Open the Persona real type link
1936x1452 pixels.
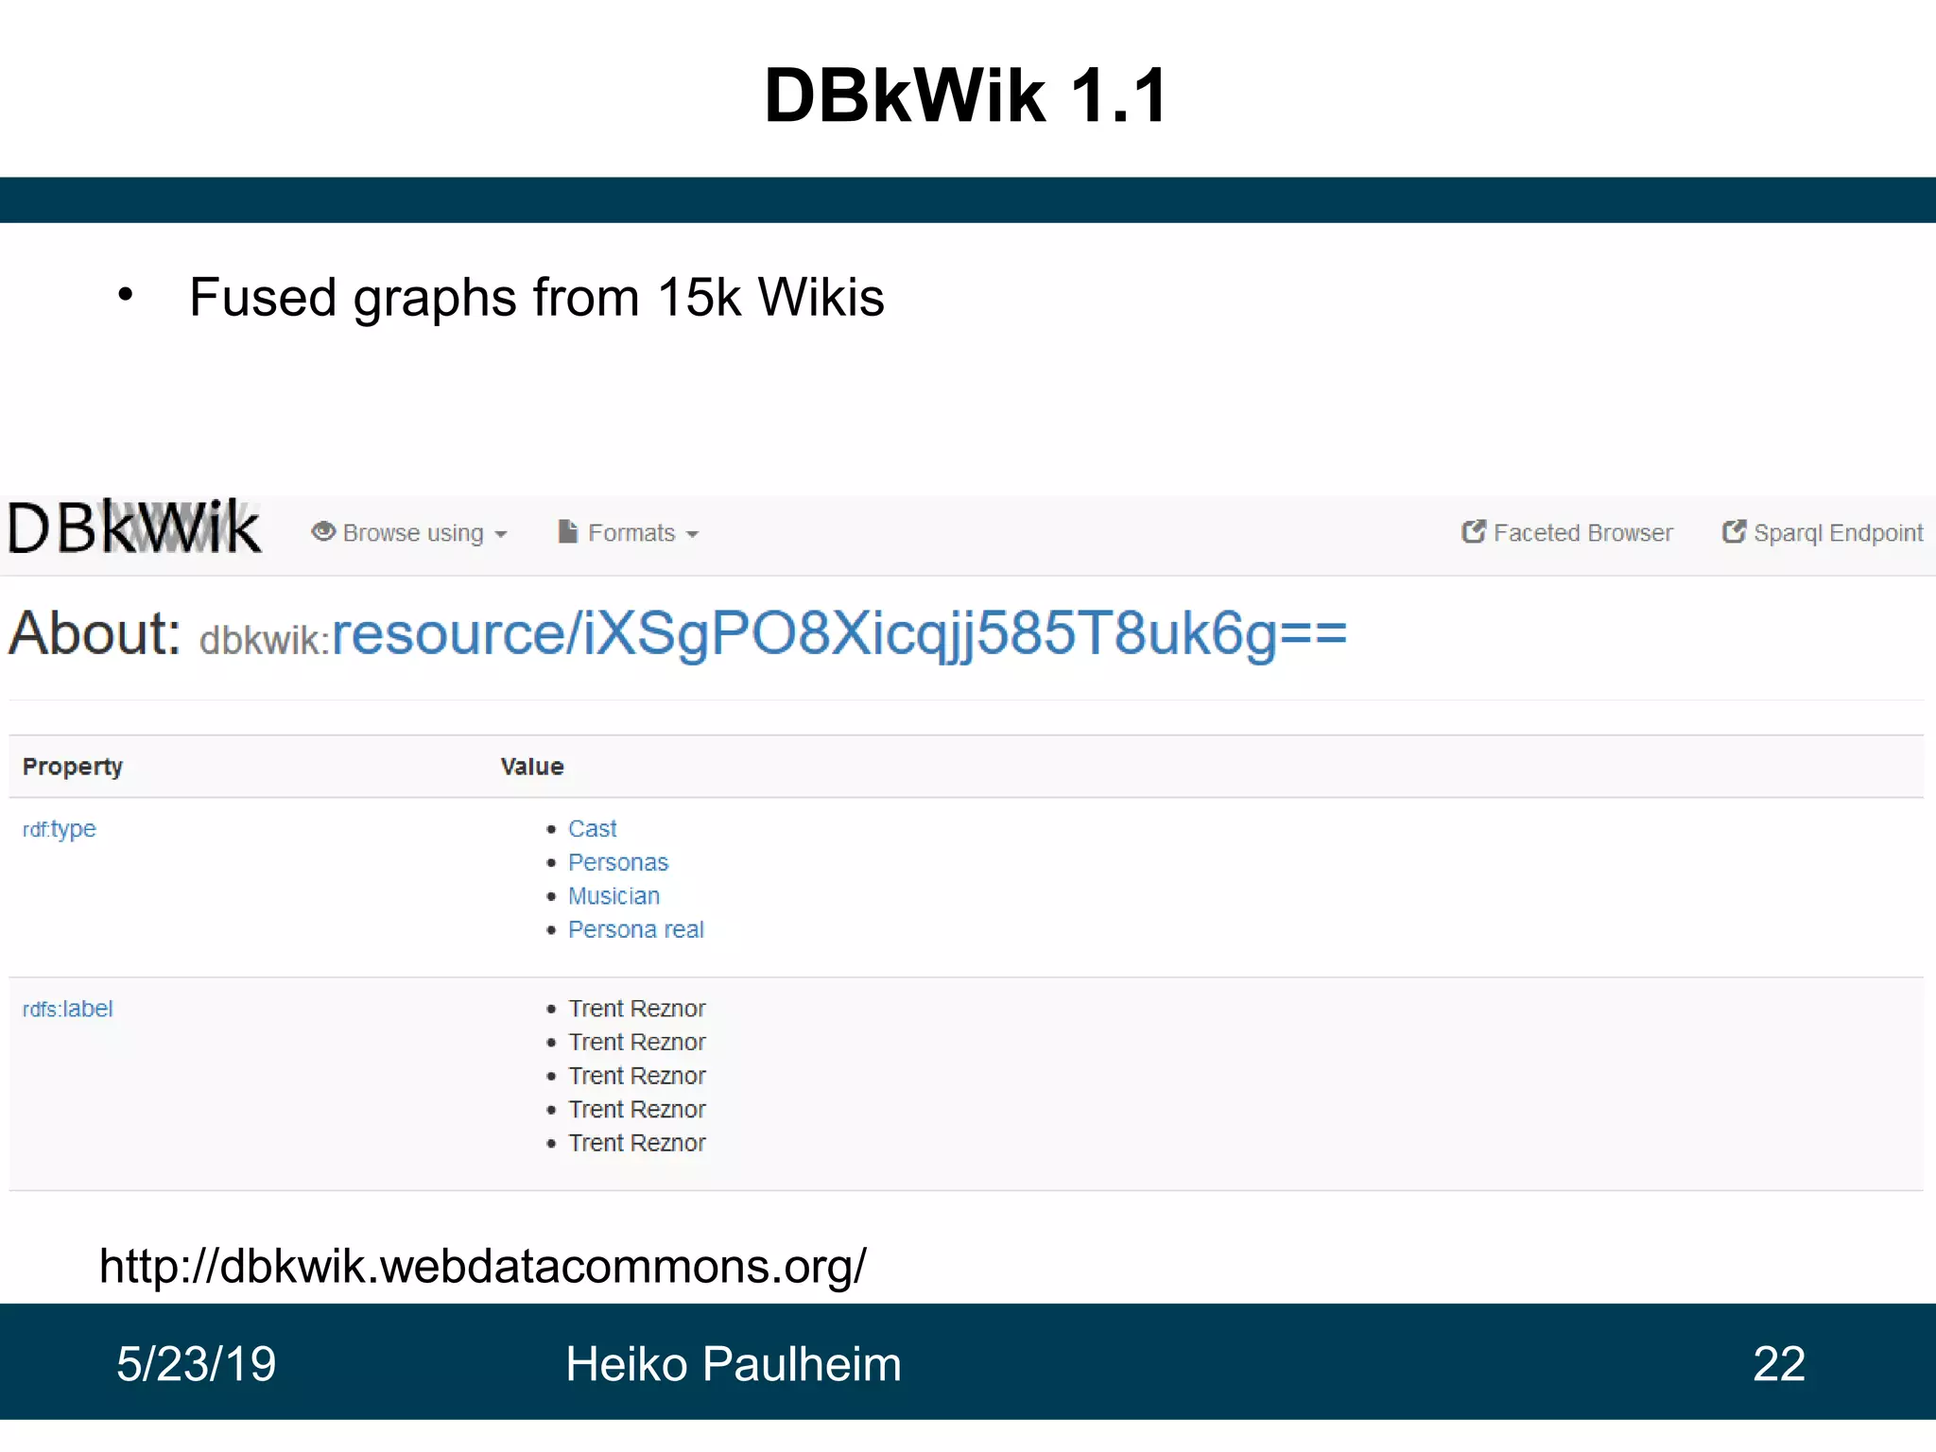point(636,930)
